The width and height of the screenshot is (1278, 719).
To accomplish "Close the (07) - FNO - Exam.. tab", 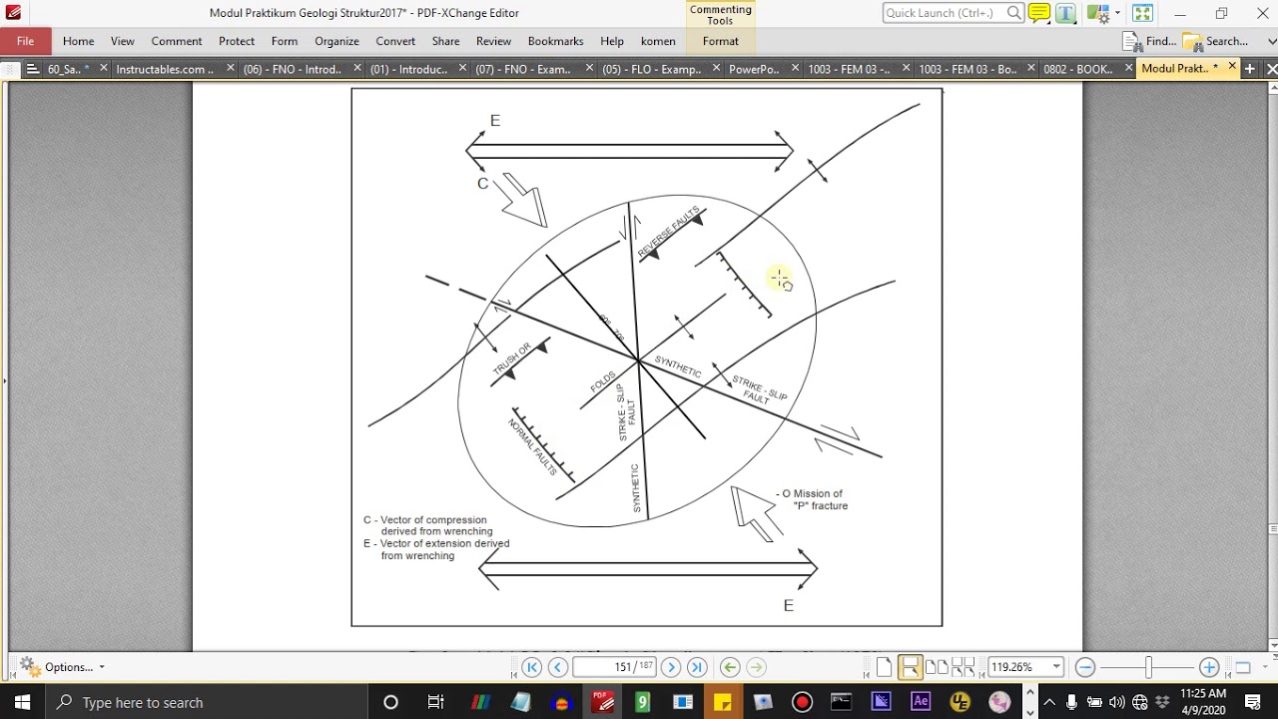I will click(589, 68).
